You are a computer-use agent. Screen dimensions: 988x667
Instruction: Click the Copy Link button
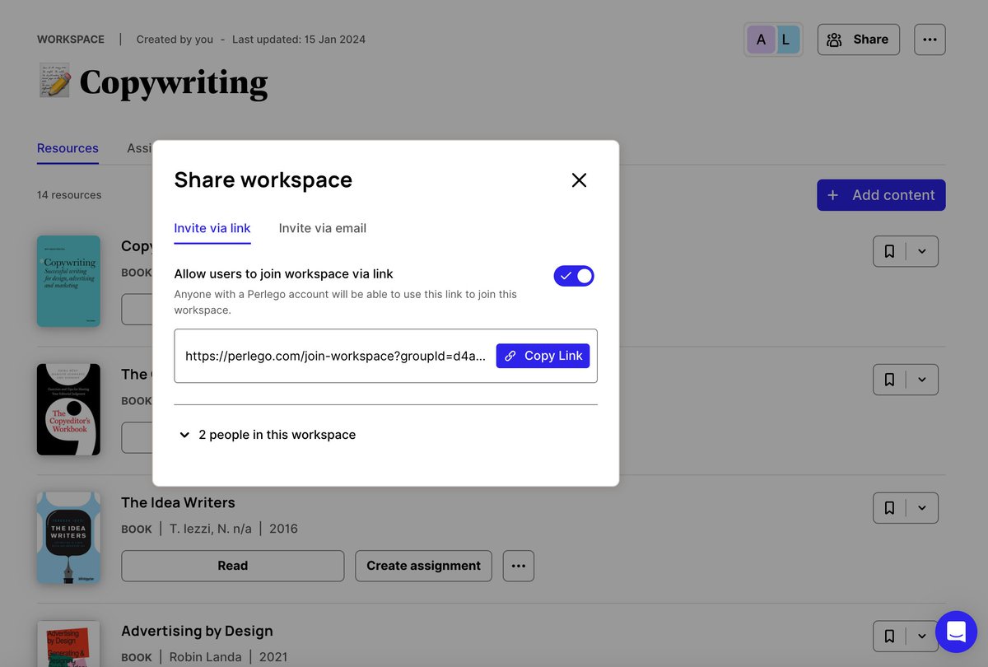(x=543, y=356)
